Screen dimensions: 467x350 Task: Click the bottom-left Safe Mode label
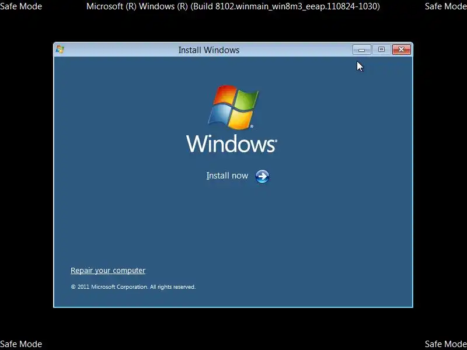pyautogui.click(x=21, y=344)
